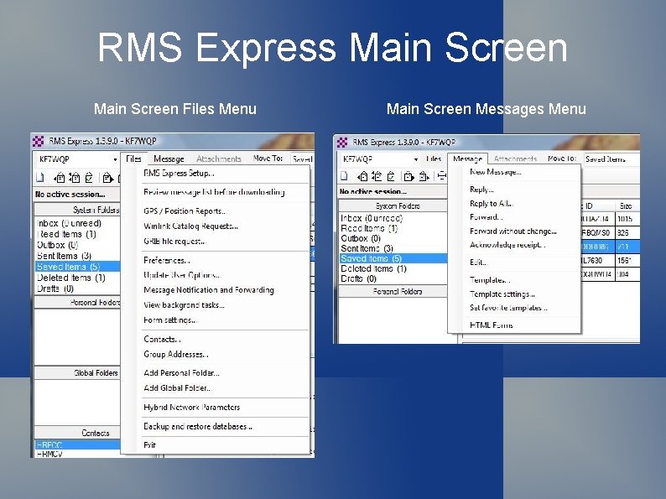Click Reply All icon in Files Menu screenshot toolbar
This screenshot has width=666, height=499.
click(75, 178)
